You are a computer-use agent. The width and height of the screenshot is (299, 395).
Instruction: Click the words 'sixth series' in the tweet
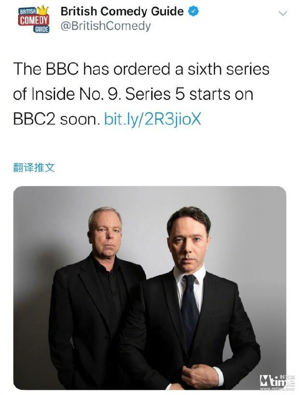(229, 69)
